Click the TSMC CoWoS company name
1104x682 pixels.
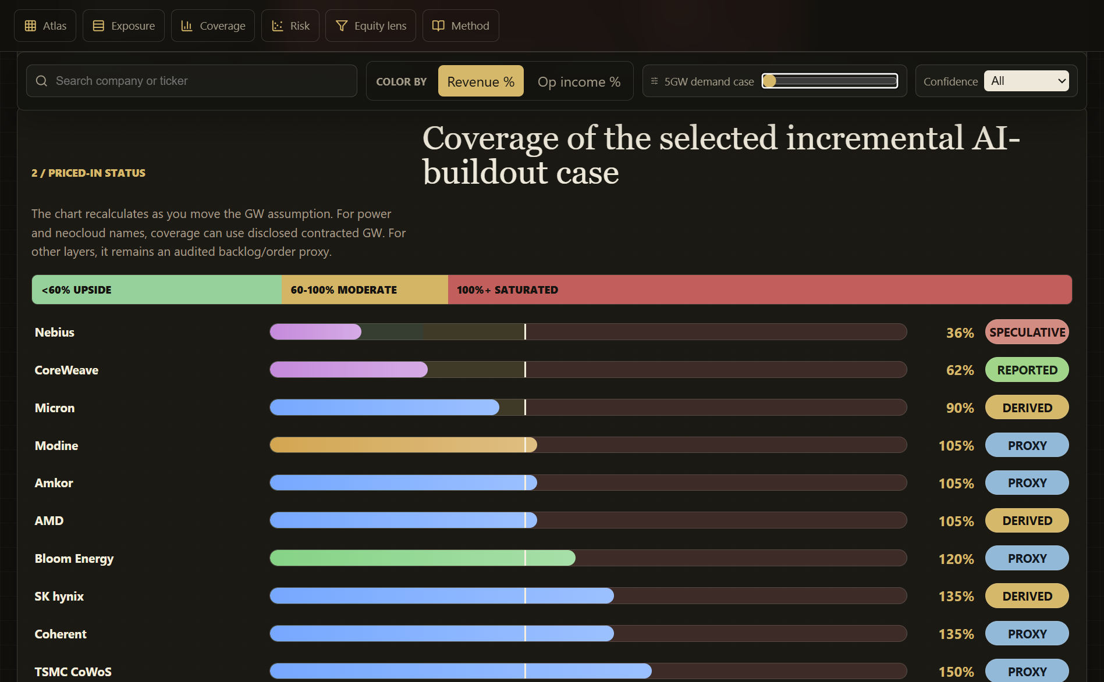[73, 672]
